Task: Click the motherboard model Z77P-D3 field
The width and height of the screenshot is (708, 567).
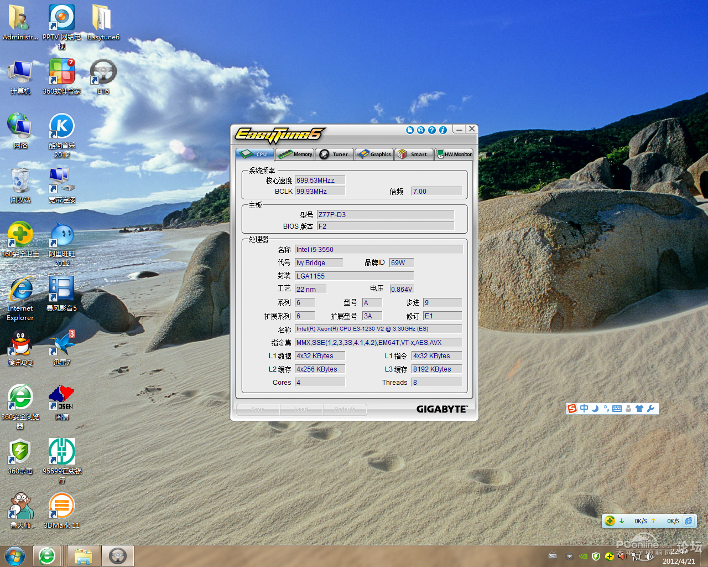Action: point(386,214)
